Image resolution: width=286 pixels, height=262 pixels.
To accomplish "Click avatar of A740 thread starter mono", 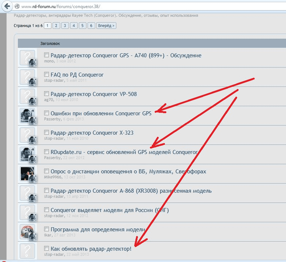I will click(27, 58).
